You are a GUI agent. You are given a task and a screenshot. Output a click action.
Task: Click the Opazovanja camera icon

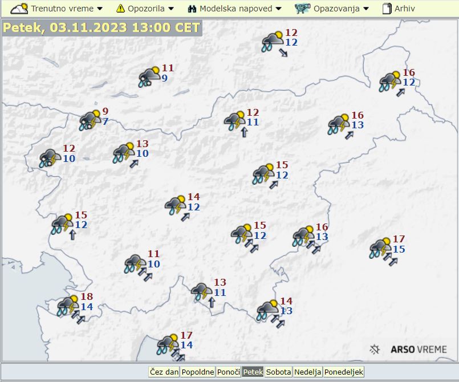303,9
